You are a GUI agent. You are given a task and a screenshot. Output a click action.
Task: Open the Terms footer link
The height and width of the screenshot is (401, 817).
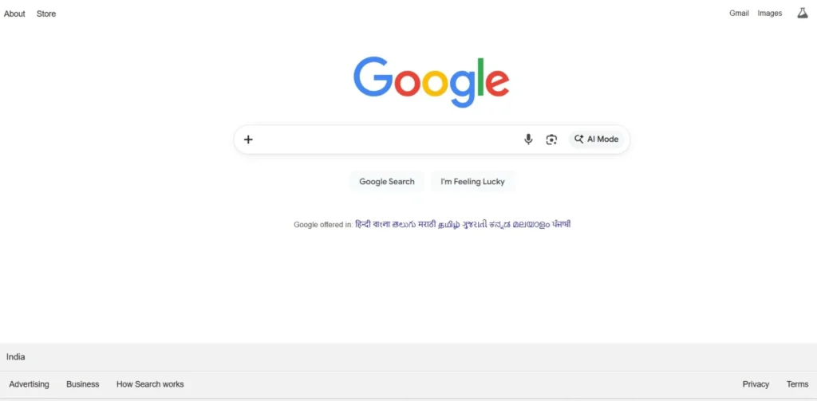(x=797, y=384)
